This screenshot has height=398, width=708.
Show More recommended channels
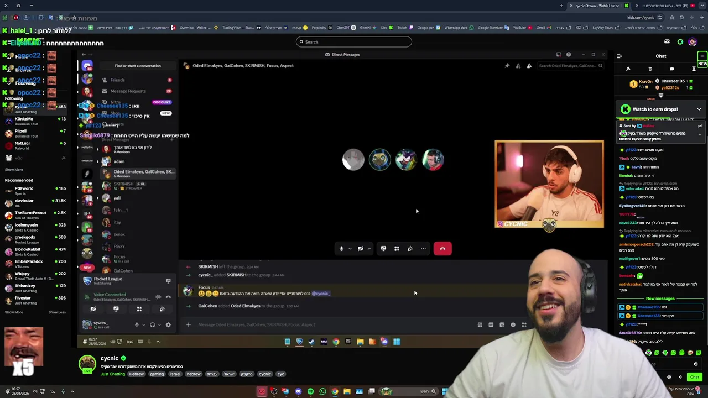[14, 312]
